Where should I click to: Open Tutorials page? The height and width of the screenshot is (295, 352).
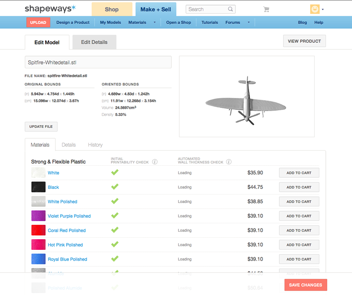click(210, 22)
